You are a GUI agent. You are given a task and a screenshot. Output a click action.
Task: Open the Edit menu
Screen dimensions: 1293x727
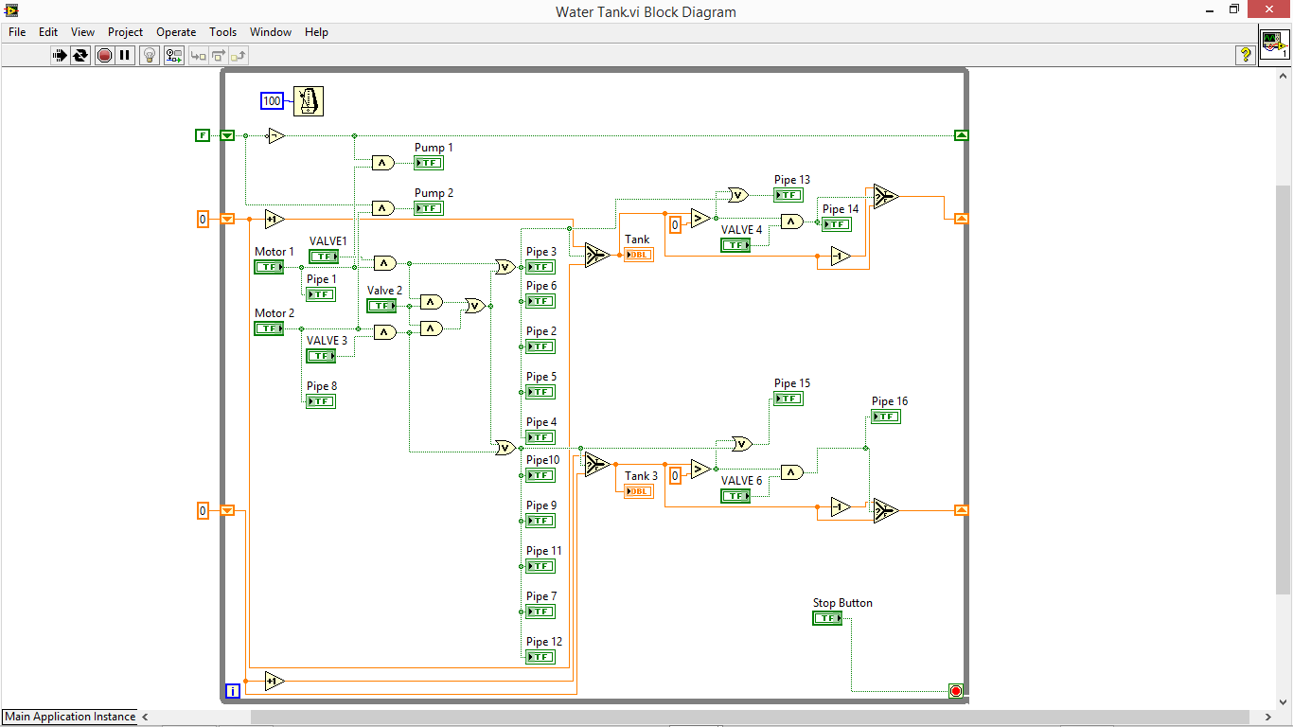[x=48, y=32]
